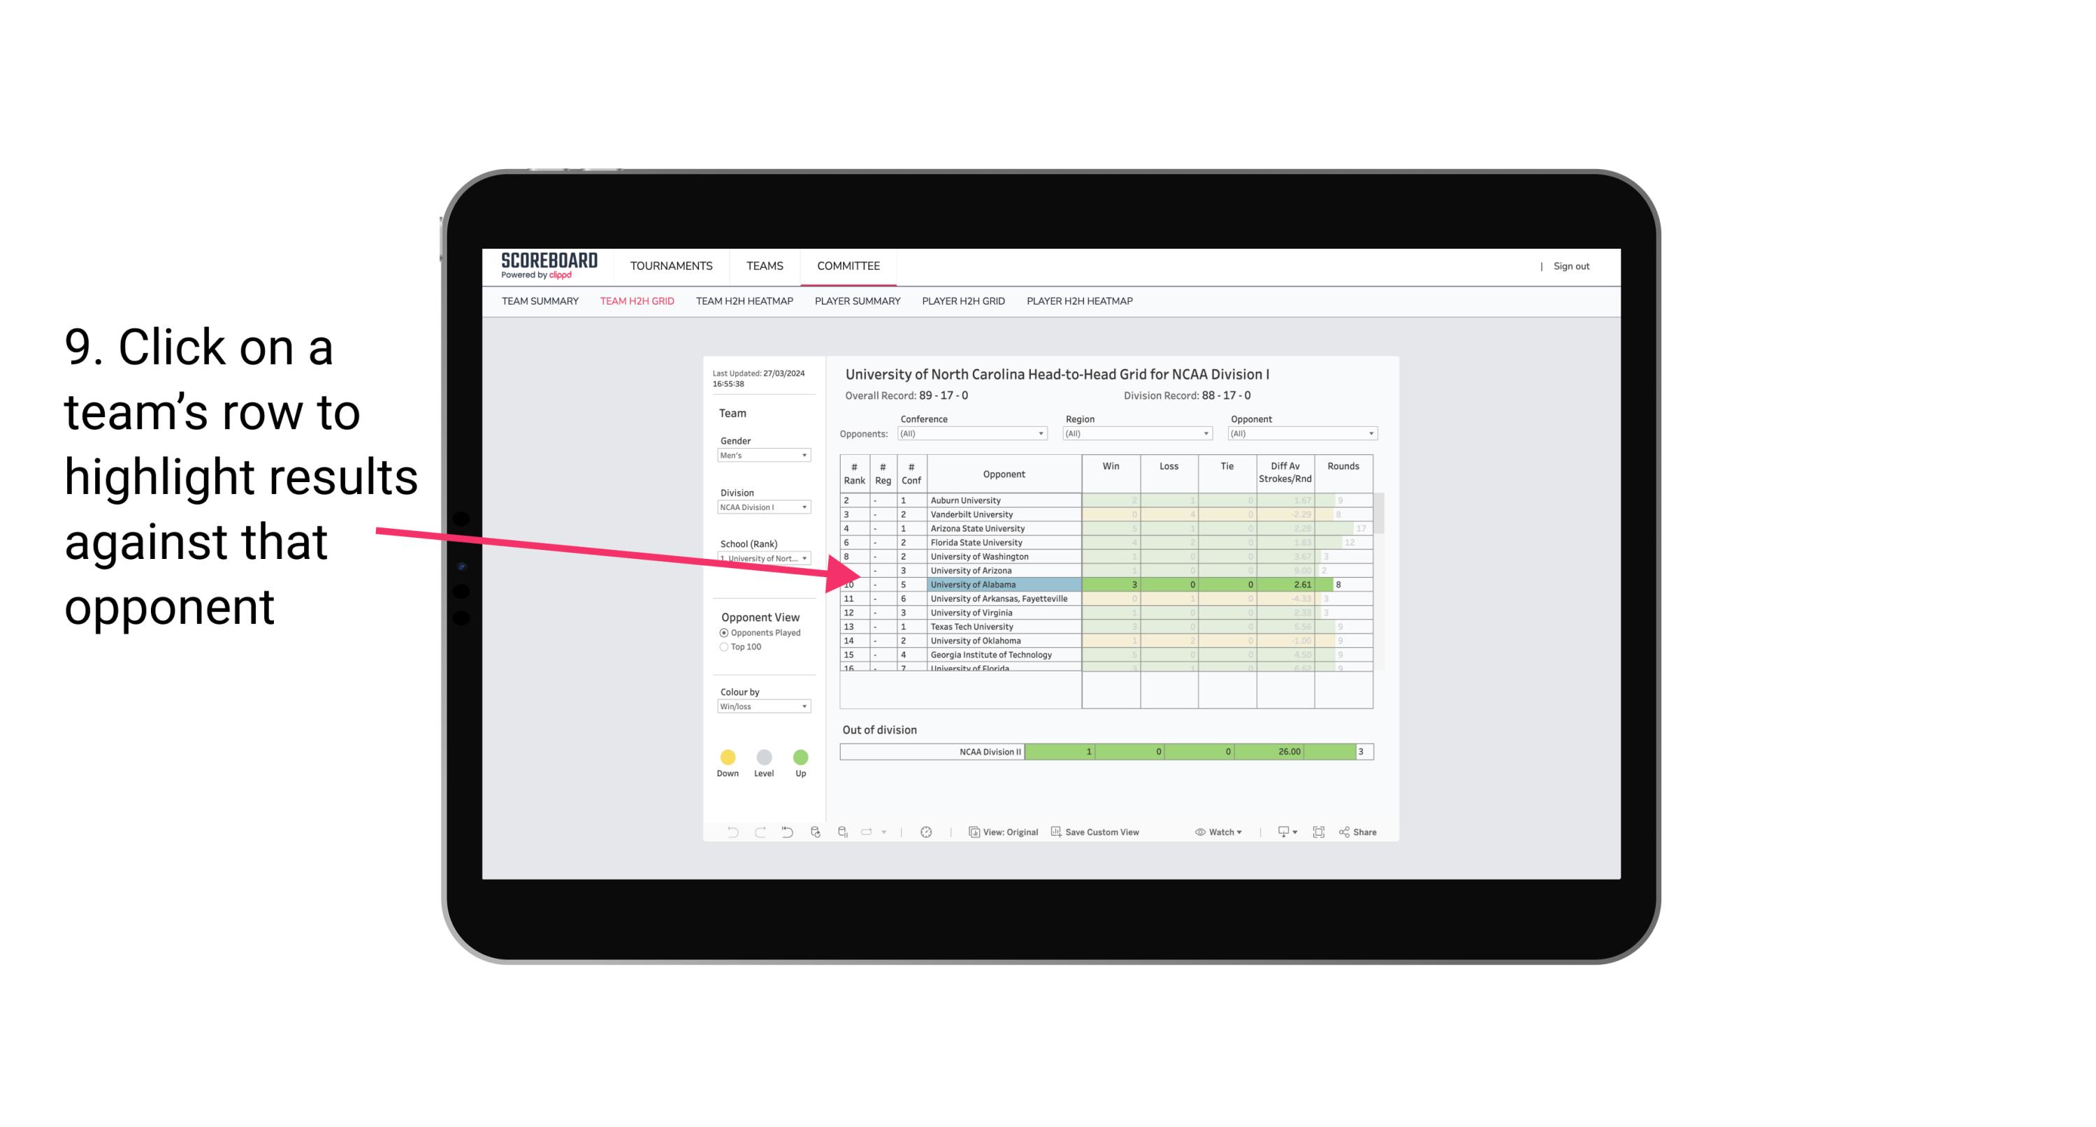
Task: Switch to Player Summary tab
Action: [855, 303]
